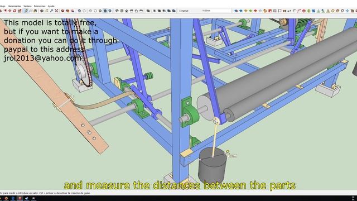Click the Zoom Extents icon
The width and height of the screenshot is (357, 201).
[56, 11]
